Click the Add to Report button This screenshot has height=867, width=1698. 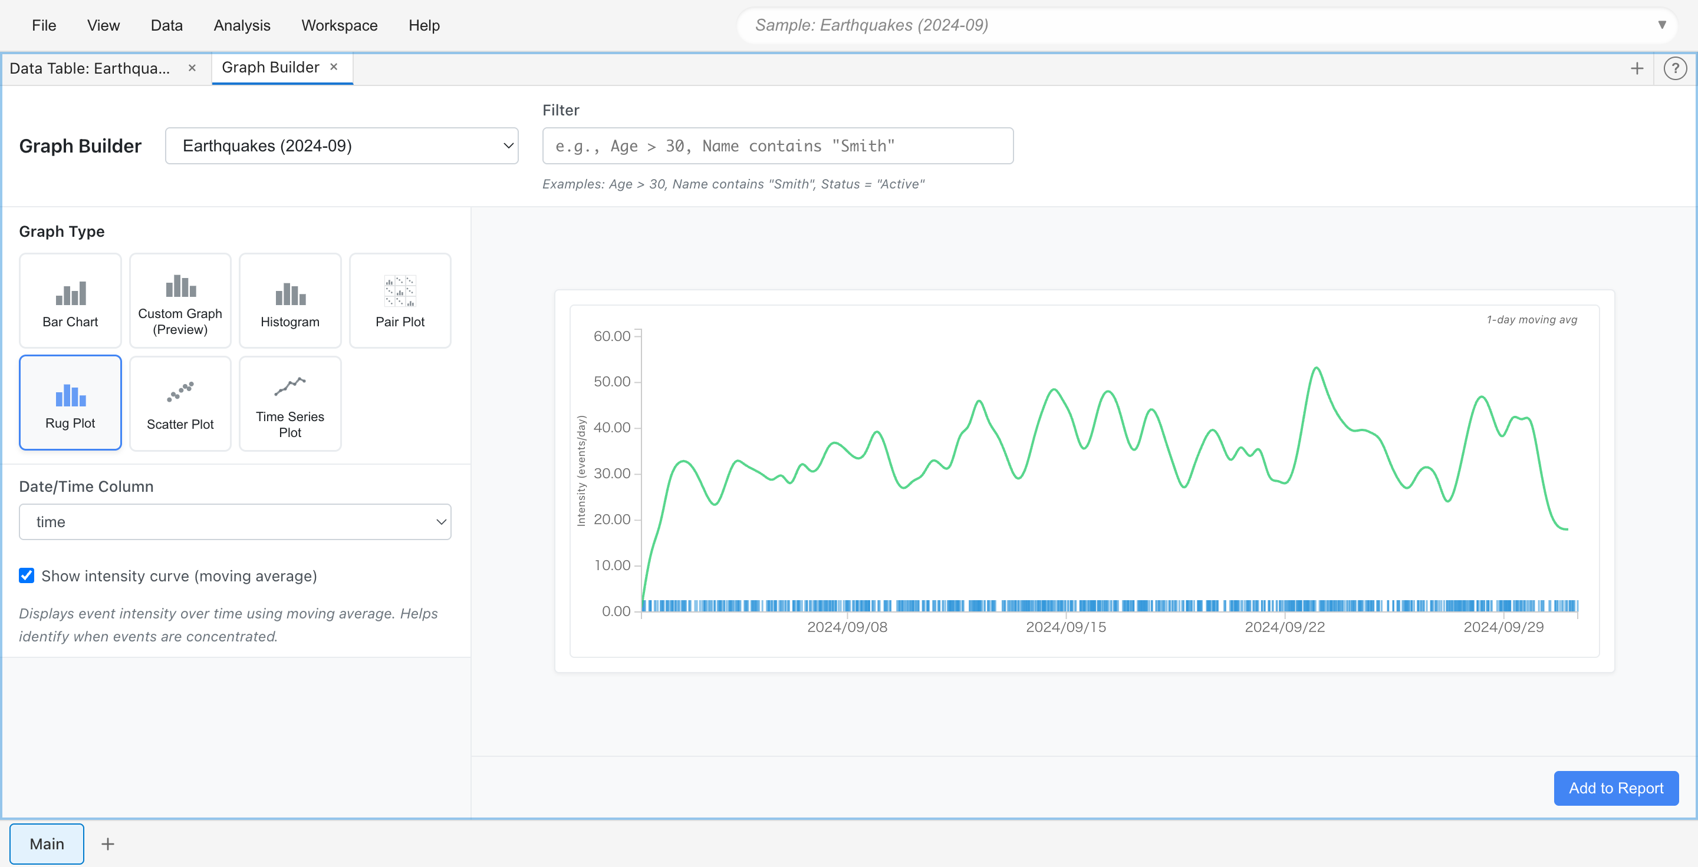[1615, 788]
